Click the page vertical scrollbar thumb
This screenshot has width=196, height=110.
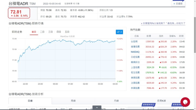click(x=195, y=35)
